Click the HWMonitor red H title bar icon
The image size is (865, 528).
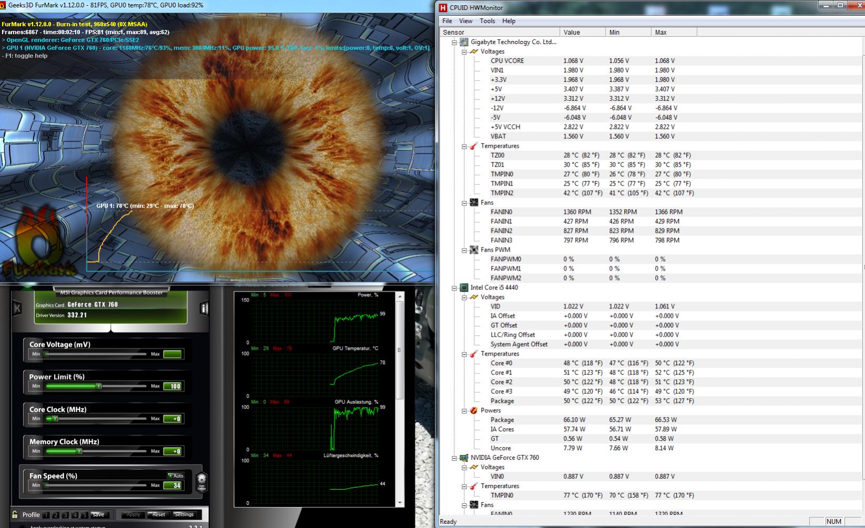tap(443, 7)
